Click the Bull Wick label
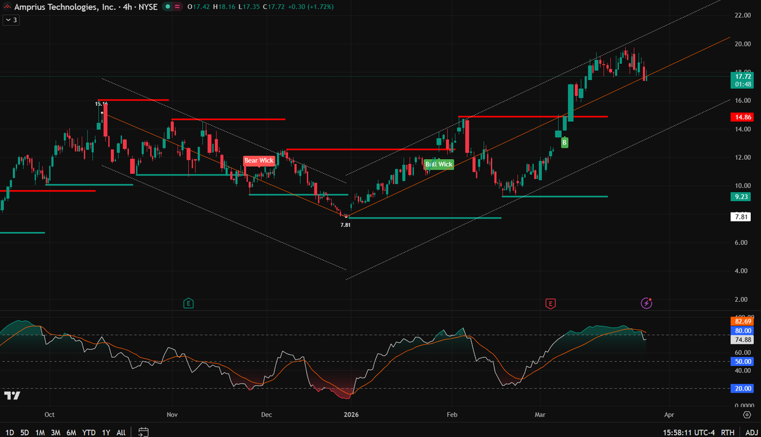761x437 pixels. click(439, 164)
